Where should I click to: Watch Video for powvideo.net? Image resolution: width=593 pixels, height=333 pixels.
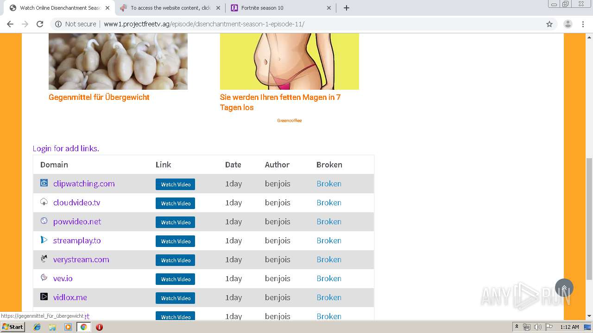[x=175, y=222]
